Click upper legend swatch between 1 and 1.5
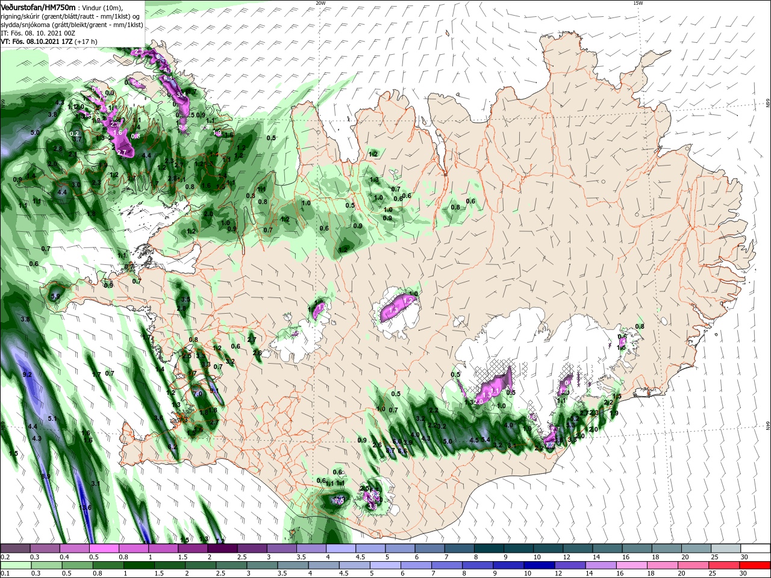771x578 pixels. 163,548
